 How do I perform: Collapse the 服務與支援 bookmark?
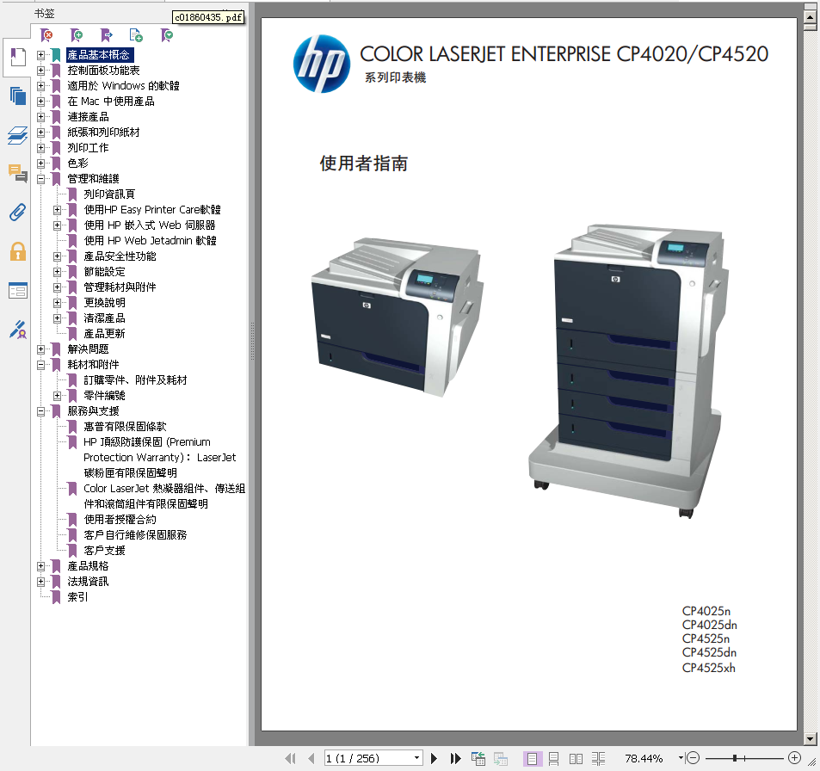(x=40, y=411)
